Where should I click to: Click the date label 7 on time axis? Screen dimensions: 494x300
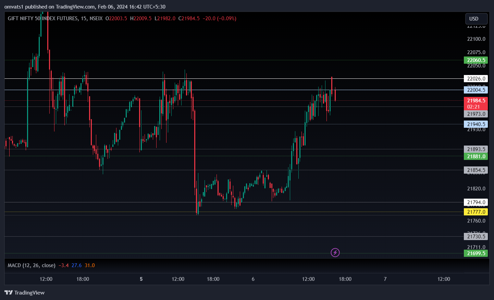(385, 279)
